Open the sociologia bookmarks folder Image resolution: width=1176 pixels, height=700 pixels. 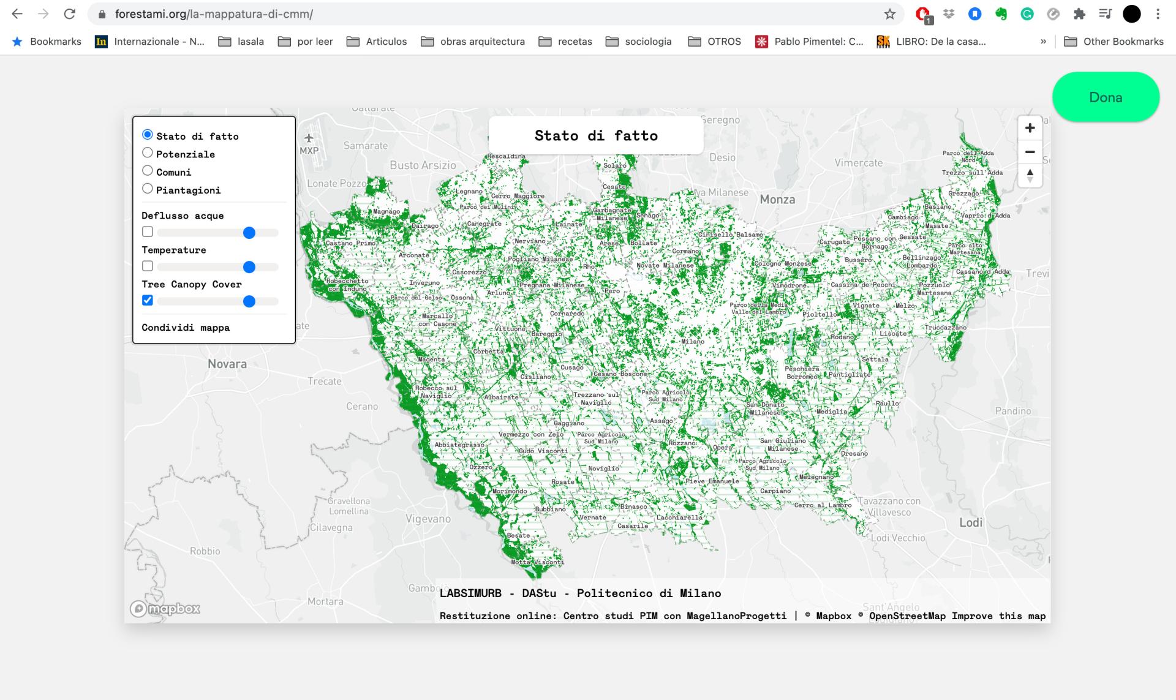[639, 42]
